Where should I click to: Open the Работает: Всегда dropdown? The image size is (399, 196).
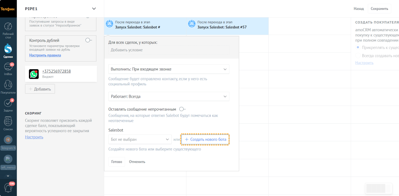point(169,97)
